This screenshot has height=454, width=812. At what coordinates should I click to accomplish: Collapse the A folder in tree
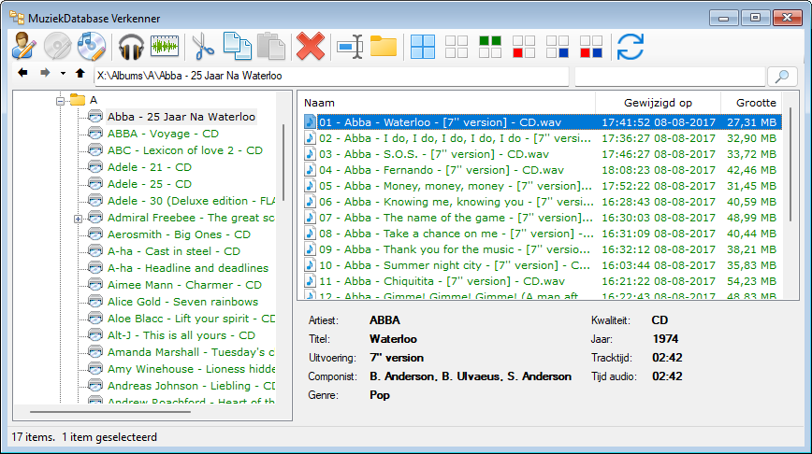pyautogui.click(x=60, y=101)
